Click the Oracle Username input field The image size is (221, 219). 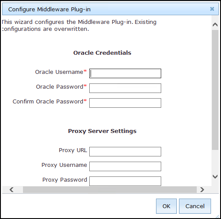[125, 73]
